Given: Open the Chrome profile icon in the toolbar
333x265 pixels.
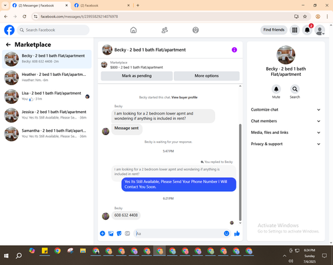Looking at the screenshot, I should coord(318,17).
